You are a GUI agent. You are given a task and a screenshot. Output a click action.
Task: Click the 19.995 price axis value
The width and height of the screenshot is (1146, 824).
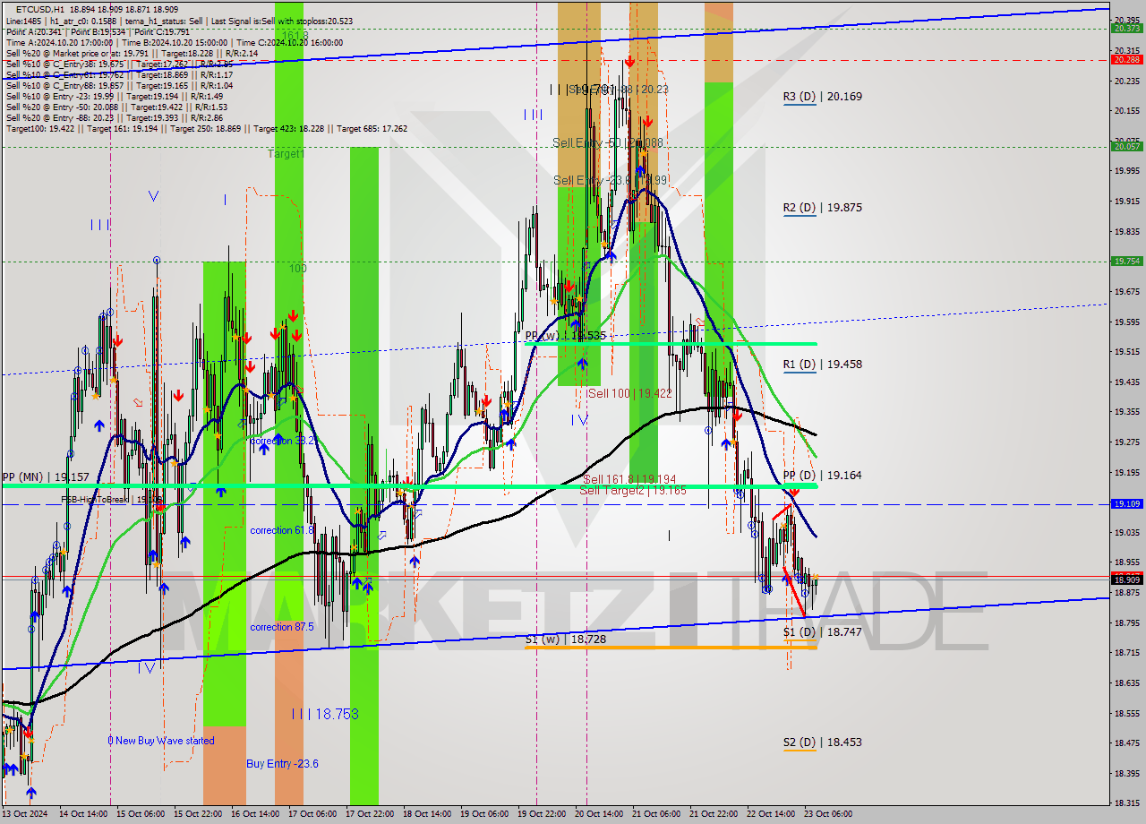click(1126, 170)
